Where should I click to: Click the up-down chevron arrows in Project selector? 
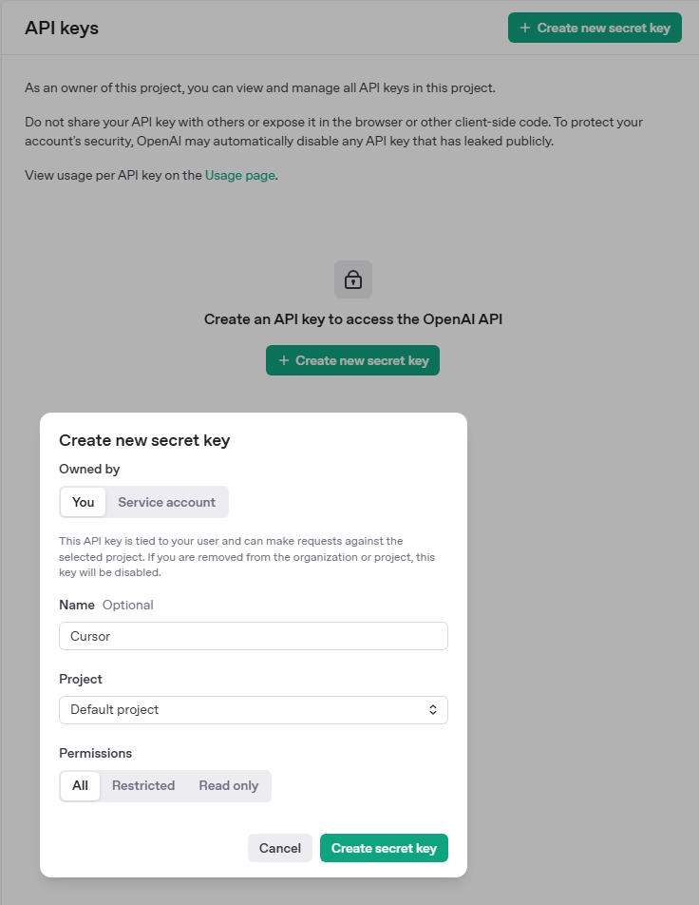pos(433,710)
